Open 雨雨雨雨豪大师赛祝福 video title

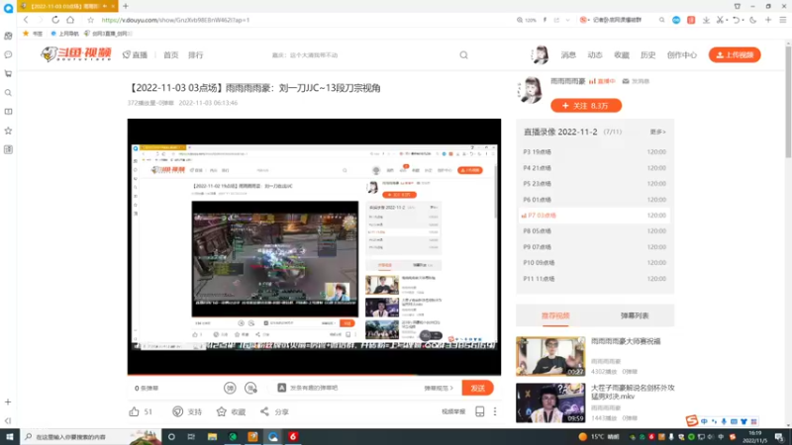click(626, 341)
